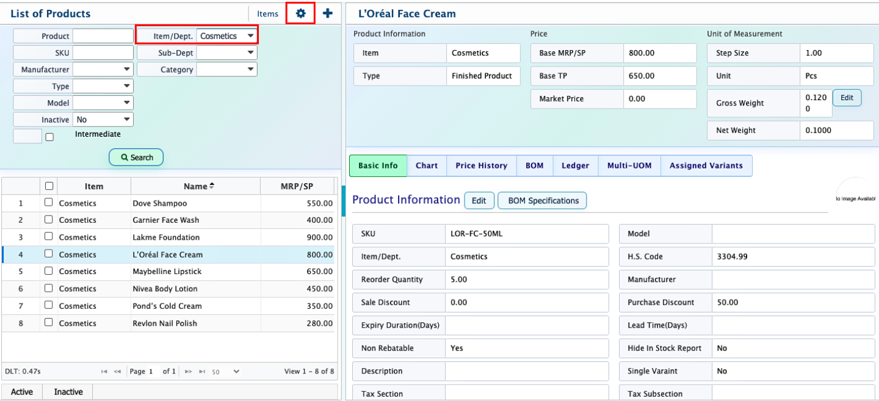Viewport: 879px width, 401px height.
Task: Sort by Name column arrow
Action: [x=212, y=186]
